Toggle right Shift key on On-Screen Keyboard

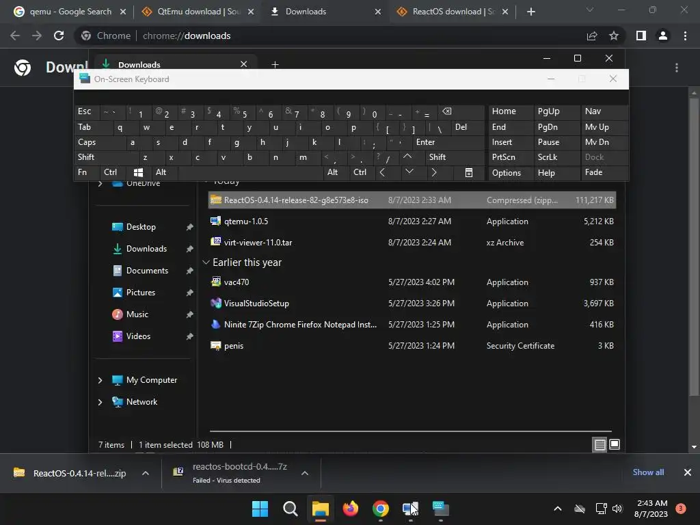455,157
